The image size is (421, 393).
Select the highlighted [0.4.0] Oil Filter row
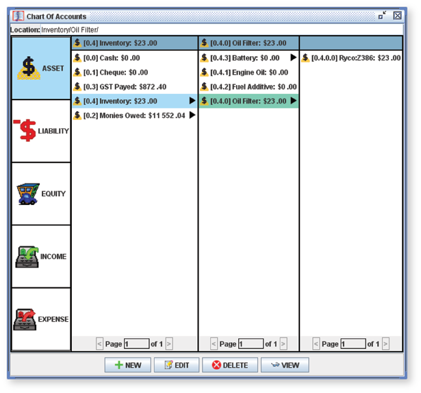coord(248,101)
